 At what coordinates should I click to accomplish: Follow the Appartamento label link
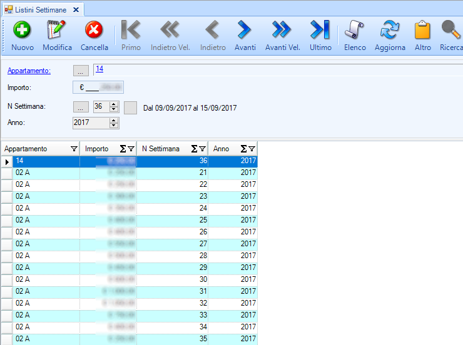point(29,71)
